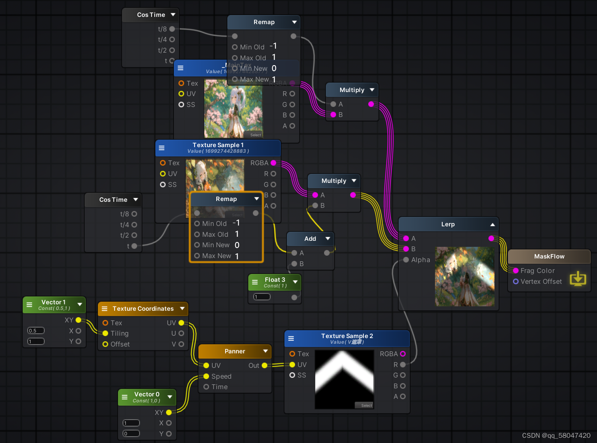
Task: Open the Panner node dropdown arrow
Action: click(265, 351)
